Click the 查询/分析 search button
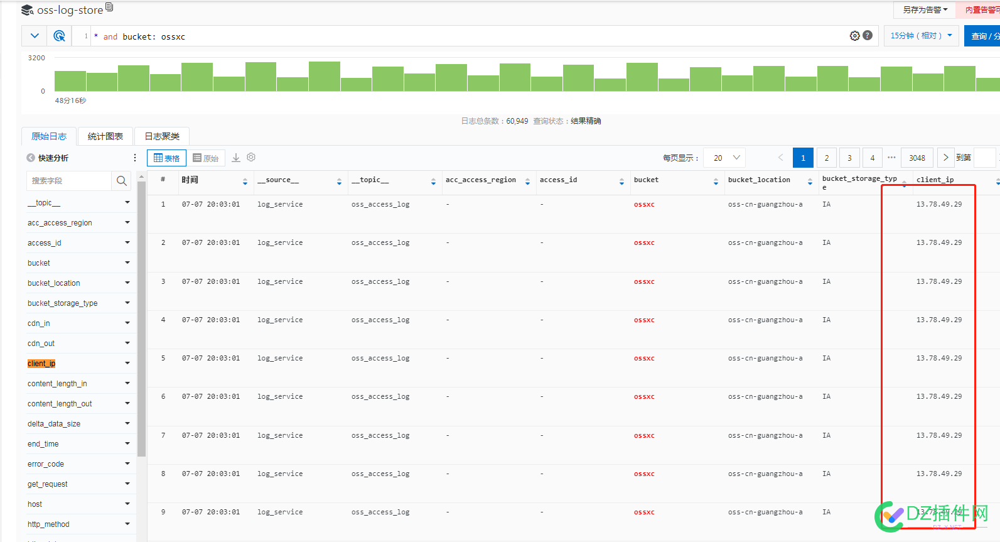Image resolution: width=1000 pixels, height=542 pixels. point(982,36)
